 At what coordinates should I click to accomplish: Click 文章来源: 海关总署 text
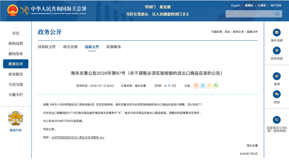133,86
